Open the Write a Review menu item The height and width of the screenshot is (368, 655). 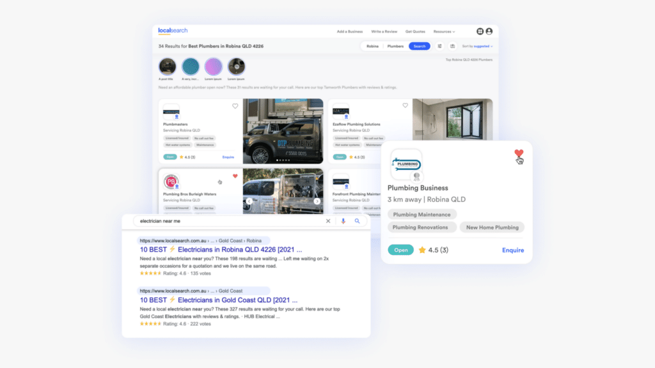pos(384,31)
